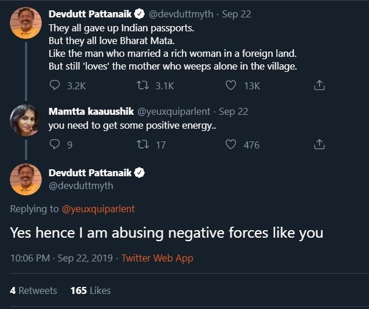The width and height of the screenshot is (369, 309).
Task: Click Devdutt Pattanaik name in top tweet
Action: click(90, 14)
